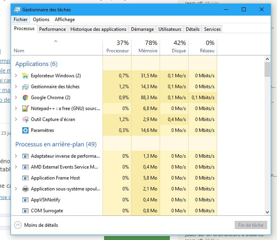Expand the Outil Capture d'écran row
Screen dimensions: 277x240
[16, 119]
